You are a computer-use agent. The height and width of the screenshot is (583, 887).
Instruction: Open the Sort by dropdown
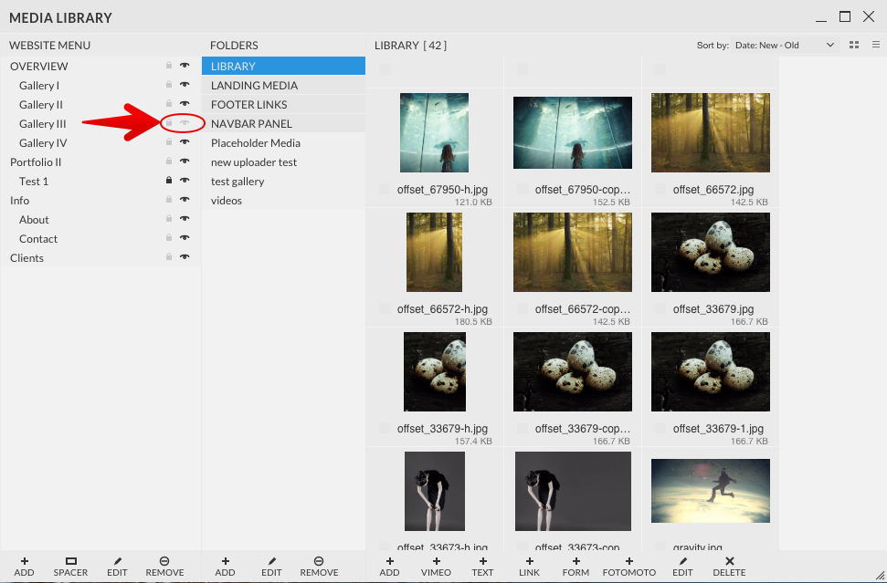785,46
